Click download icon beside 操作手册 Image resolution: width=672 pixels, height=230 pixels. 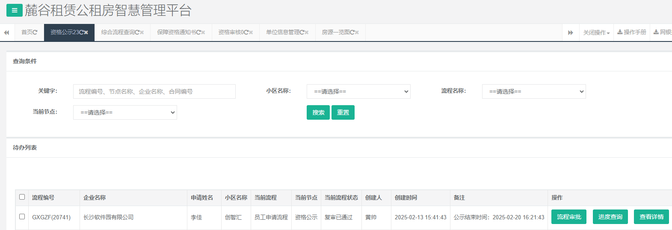coord(620,32)
